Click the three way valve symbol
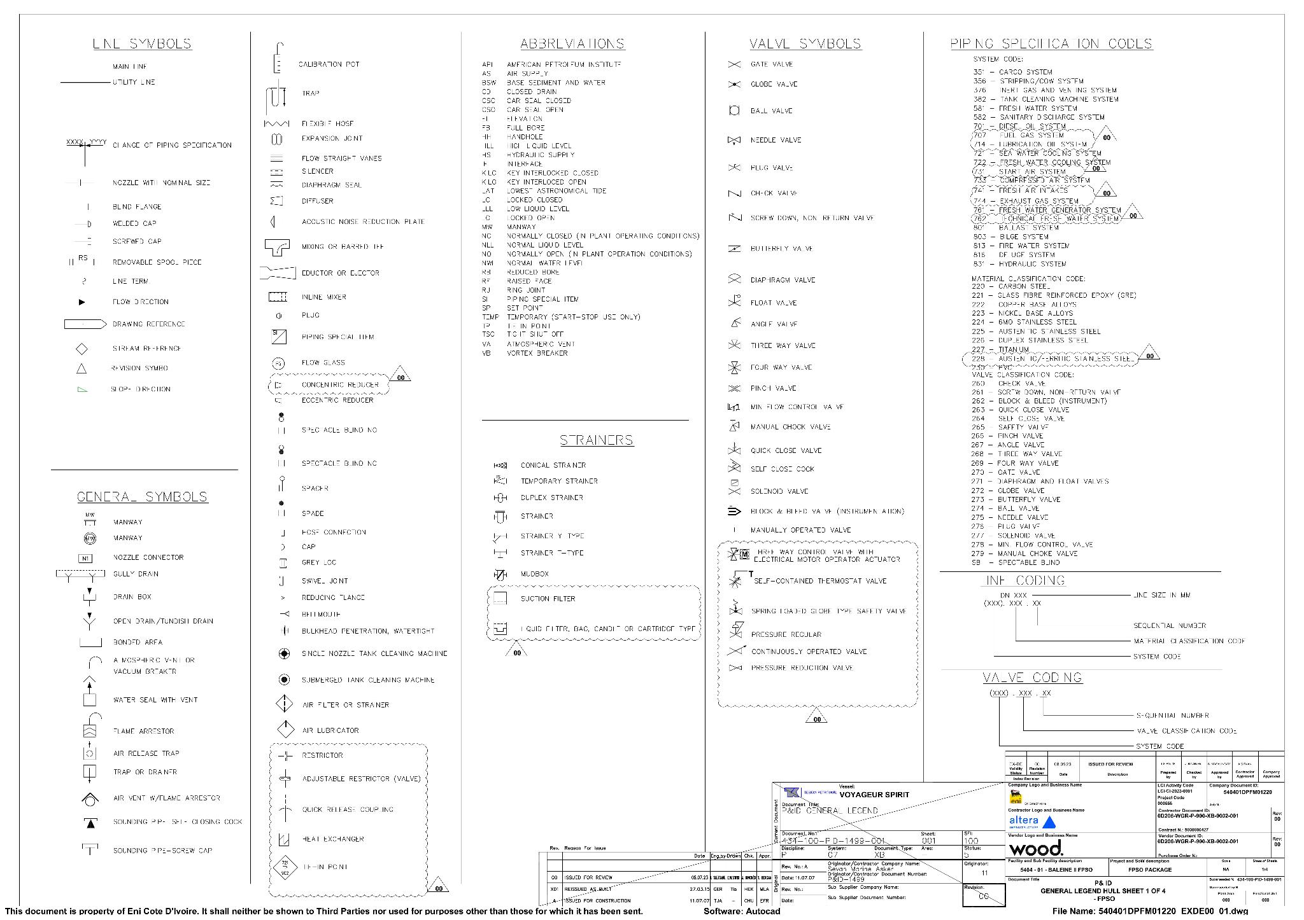 [734, 345]
